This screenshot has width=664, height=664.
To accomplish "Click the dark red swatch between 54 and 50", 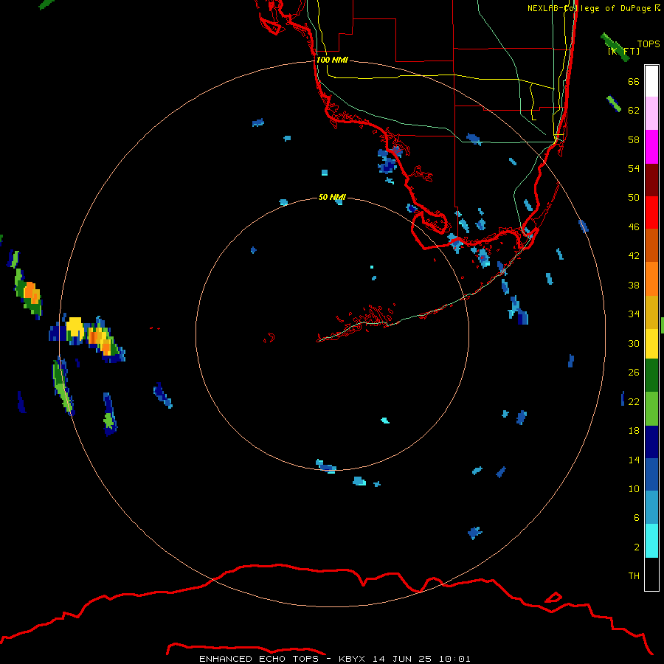I will click(651, 180).
